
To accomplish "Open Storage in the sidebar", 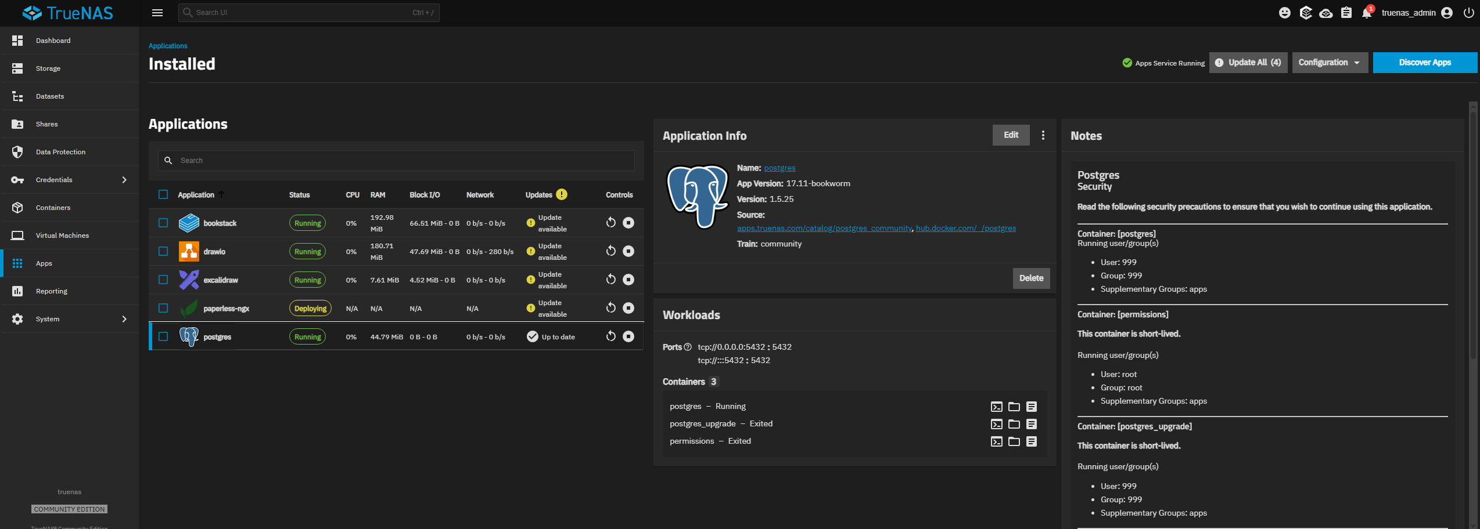I will tap(70, 68).
